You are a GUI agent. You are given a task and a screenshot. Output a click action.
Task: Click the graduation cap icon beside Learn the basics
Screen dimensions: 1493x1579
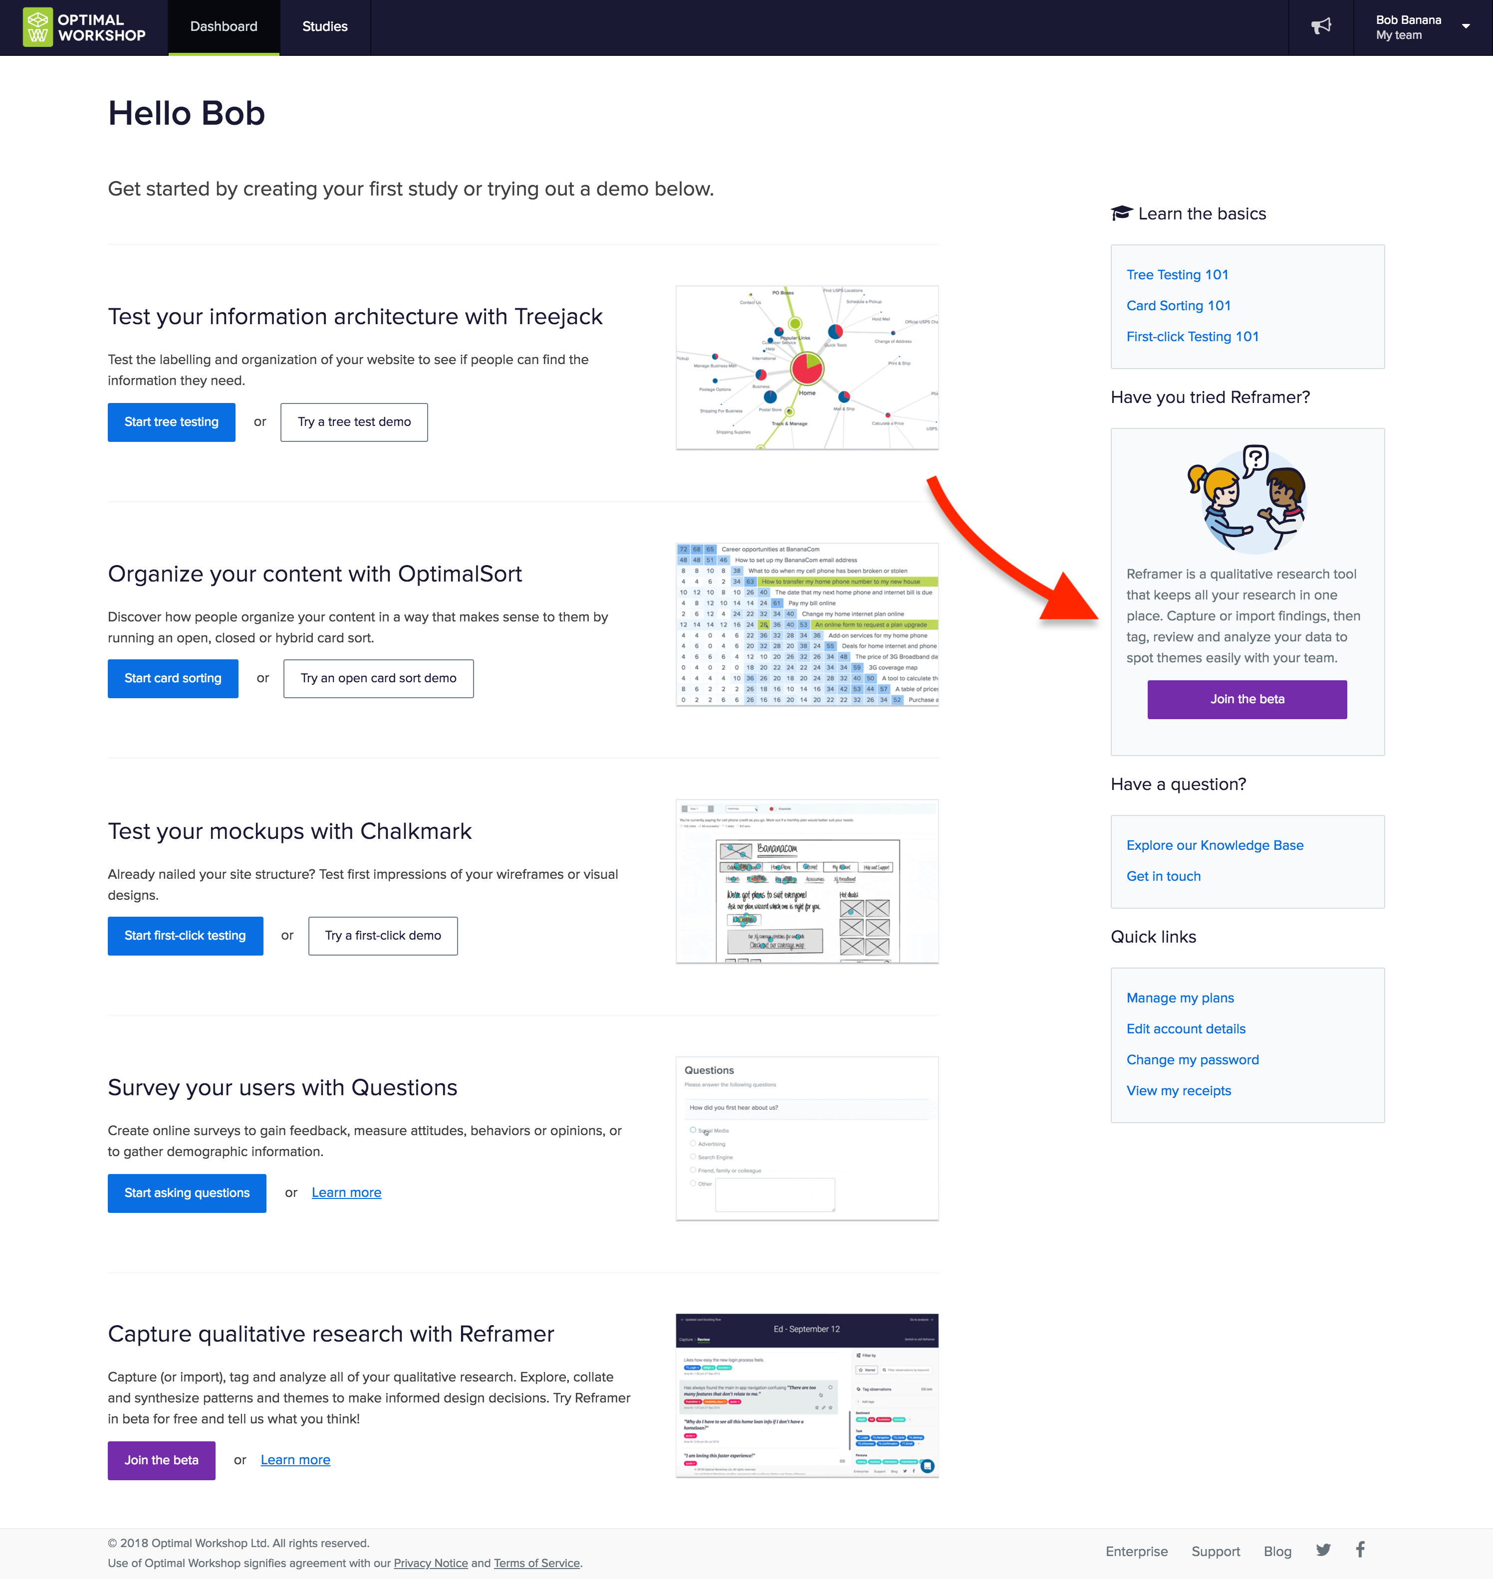[1121, 213]
